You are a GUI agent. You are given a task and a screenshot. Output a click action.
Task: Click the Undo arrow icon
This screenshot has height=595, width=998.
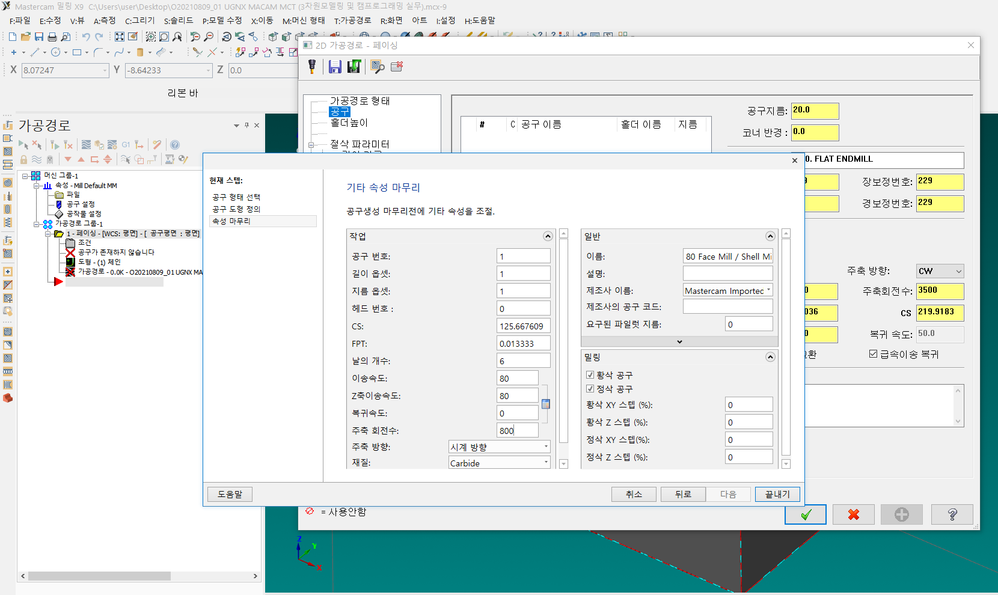(x=86, y=37)
